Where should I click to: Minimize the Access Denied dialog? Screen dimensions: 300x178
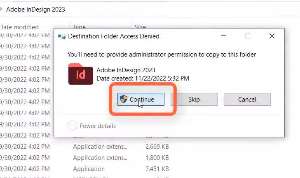click(x=224, y=36)
